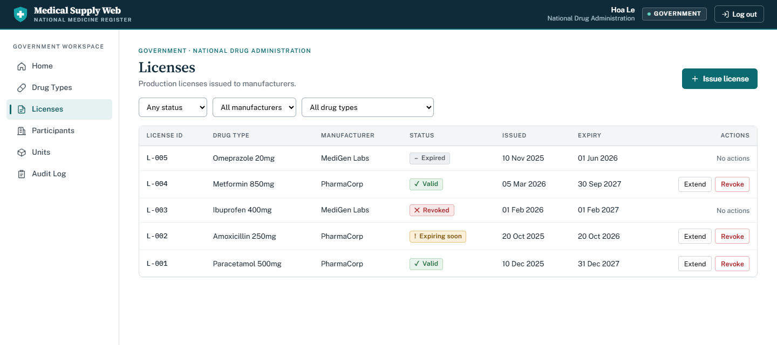Click Omeprazole 20mg drug type cell

(244, 158)
